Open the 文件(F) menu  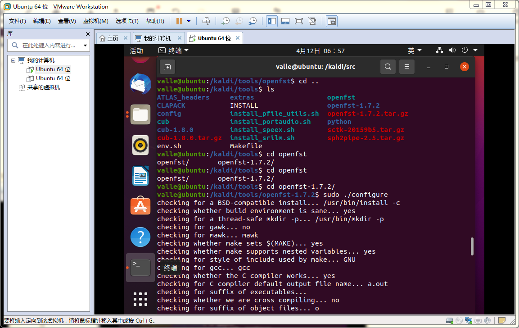17,21
